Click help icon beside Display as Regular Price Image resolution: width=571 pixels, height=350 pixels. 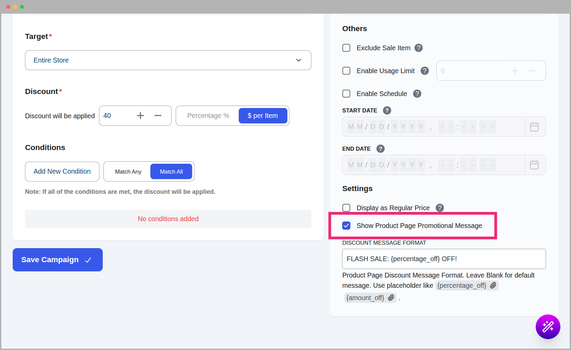[439, 208]
